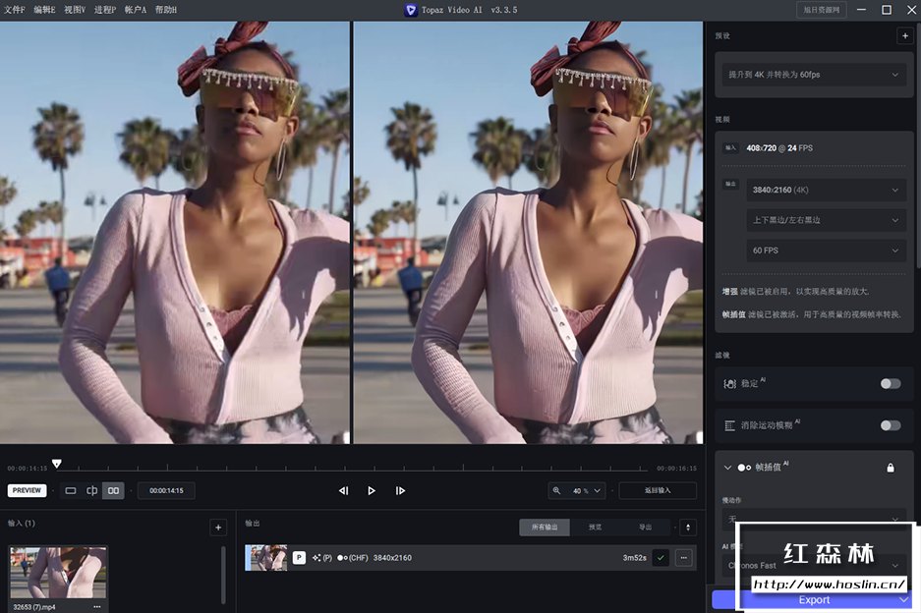Click lock icon on 帧插值 section
This screenshot has width=921, height=613.
891,468
